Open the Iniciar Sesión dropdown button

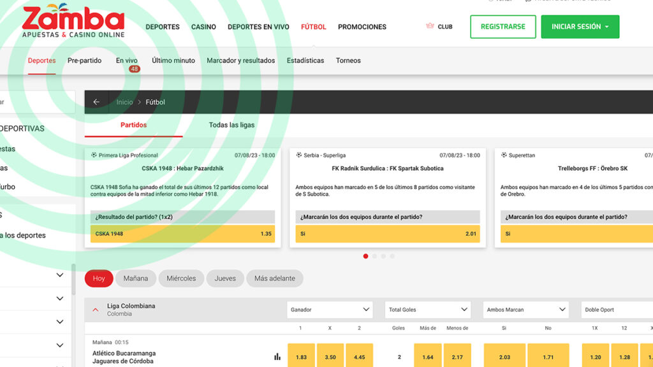580,27
